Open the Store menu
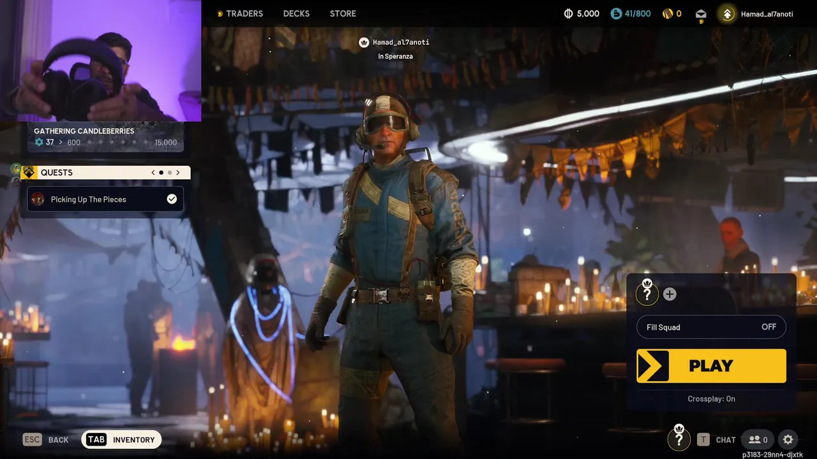Screen dimensions: 817x459 [343, 13]
